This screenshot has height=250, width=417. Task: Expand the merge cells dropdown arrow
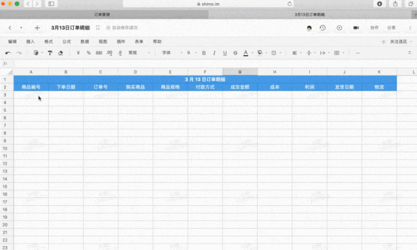pos(343,53)
